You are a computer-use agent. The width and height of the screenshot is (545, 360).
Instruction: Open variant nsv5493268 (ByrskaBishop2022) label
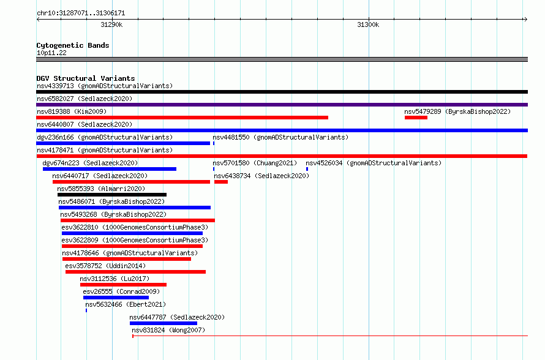pos(113,214)
